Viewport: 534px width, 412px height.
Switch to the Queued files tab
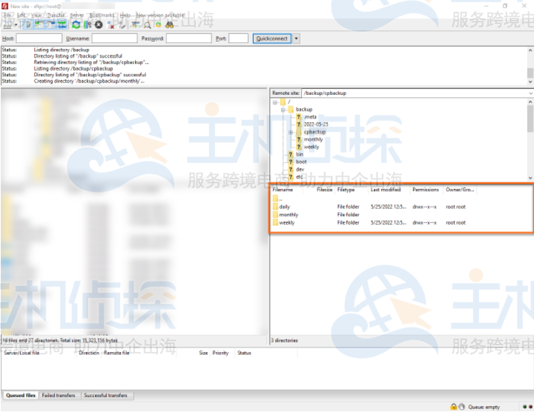[x=21, y=396]
